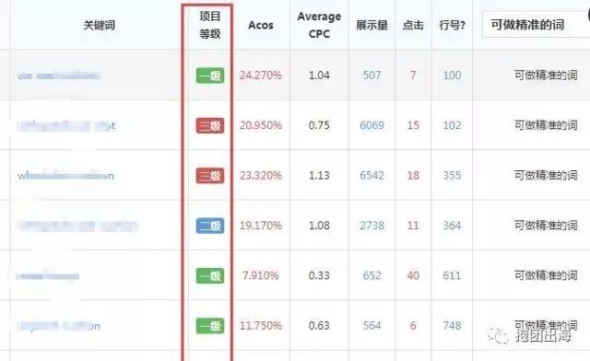Click the red 三级 badge beside Acos 23.320%
The height and width of the screenshot is (361, 590).
210,176
